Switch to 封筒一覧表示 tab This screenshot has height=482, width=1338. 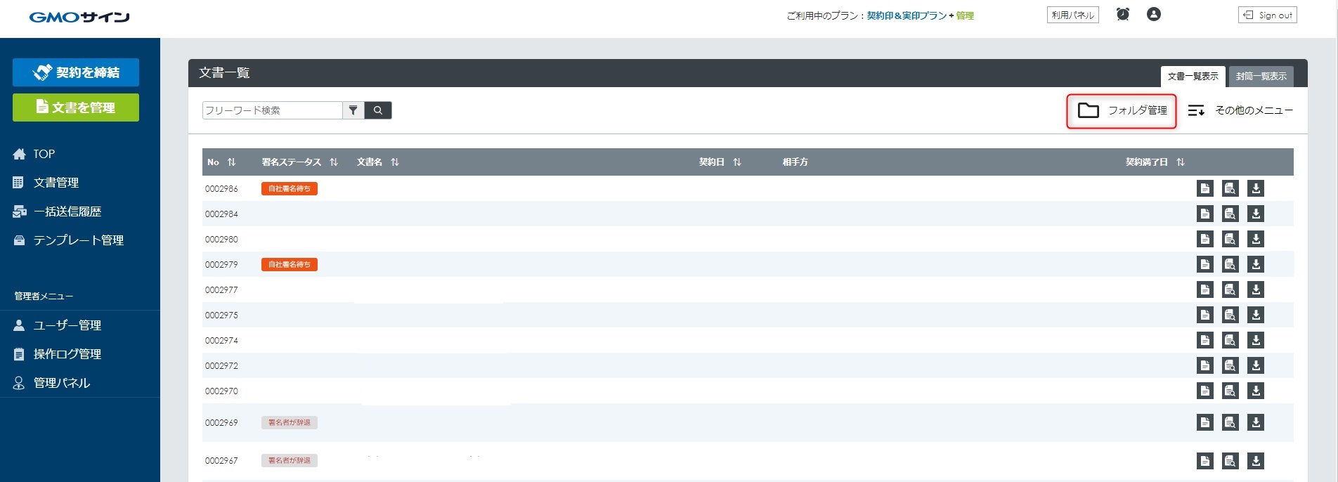[x=1261, y=77]
